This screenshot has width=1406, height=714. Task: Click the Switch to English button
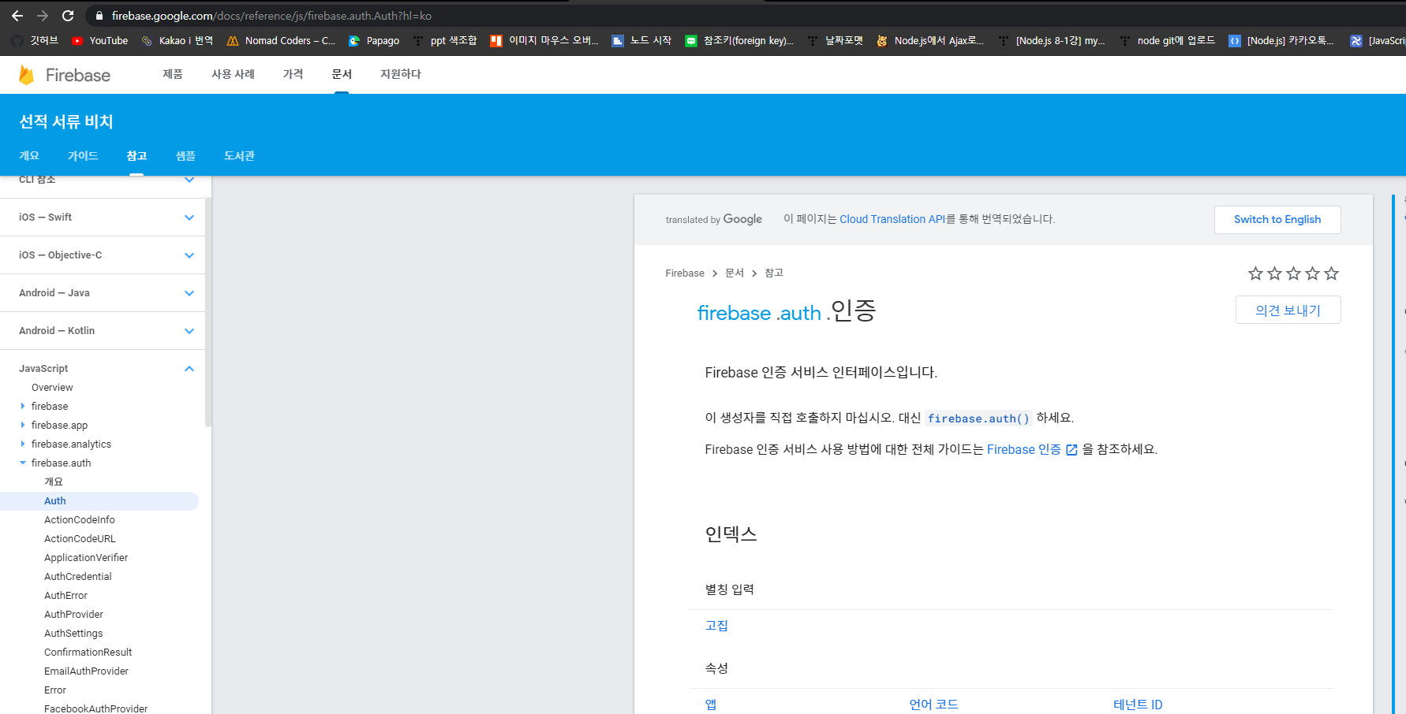point(1277,220)
